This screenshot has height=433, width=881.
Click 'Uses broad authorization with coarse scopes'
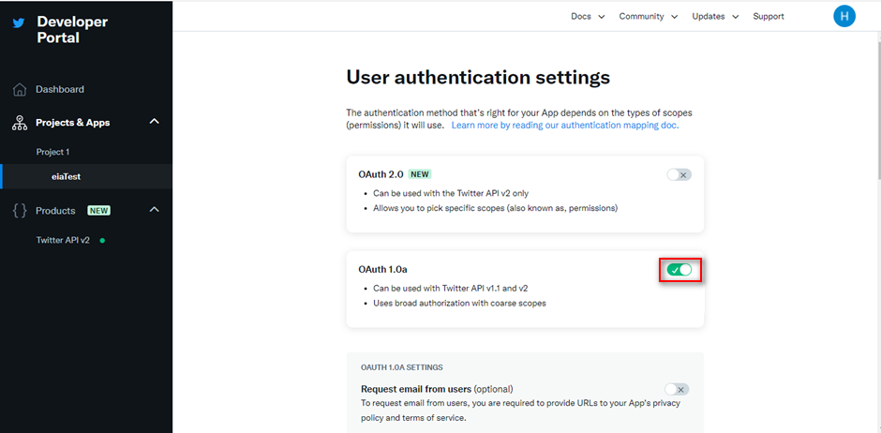coord(459,304)
